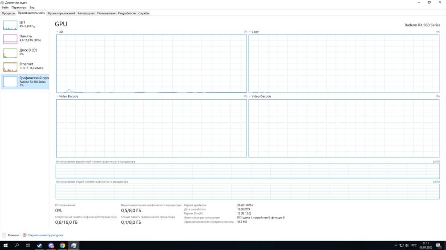The width and height of the screenshot is (446, 250).
Task: Click the GPU heading text
Action: pyautogui.click(x=61, y=24)
